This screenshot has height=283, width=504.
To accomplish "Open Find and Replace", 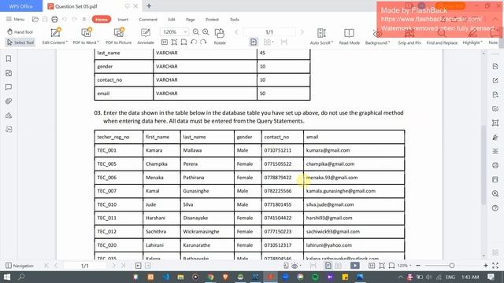I will pos(442,36).
